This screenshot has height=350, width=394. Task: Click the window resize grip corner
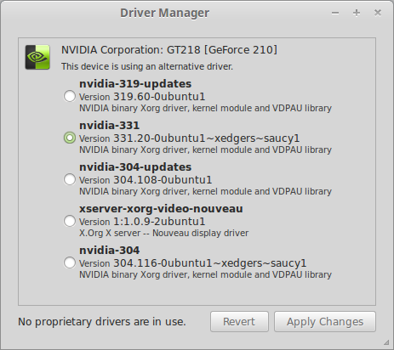coord(386,342)
